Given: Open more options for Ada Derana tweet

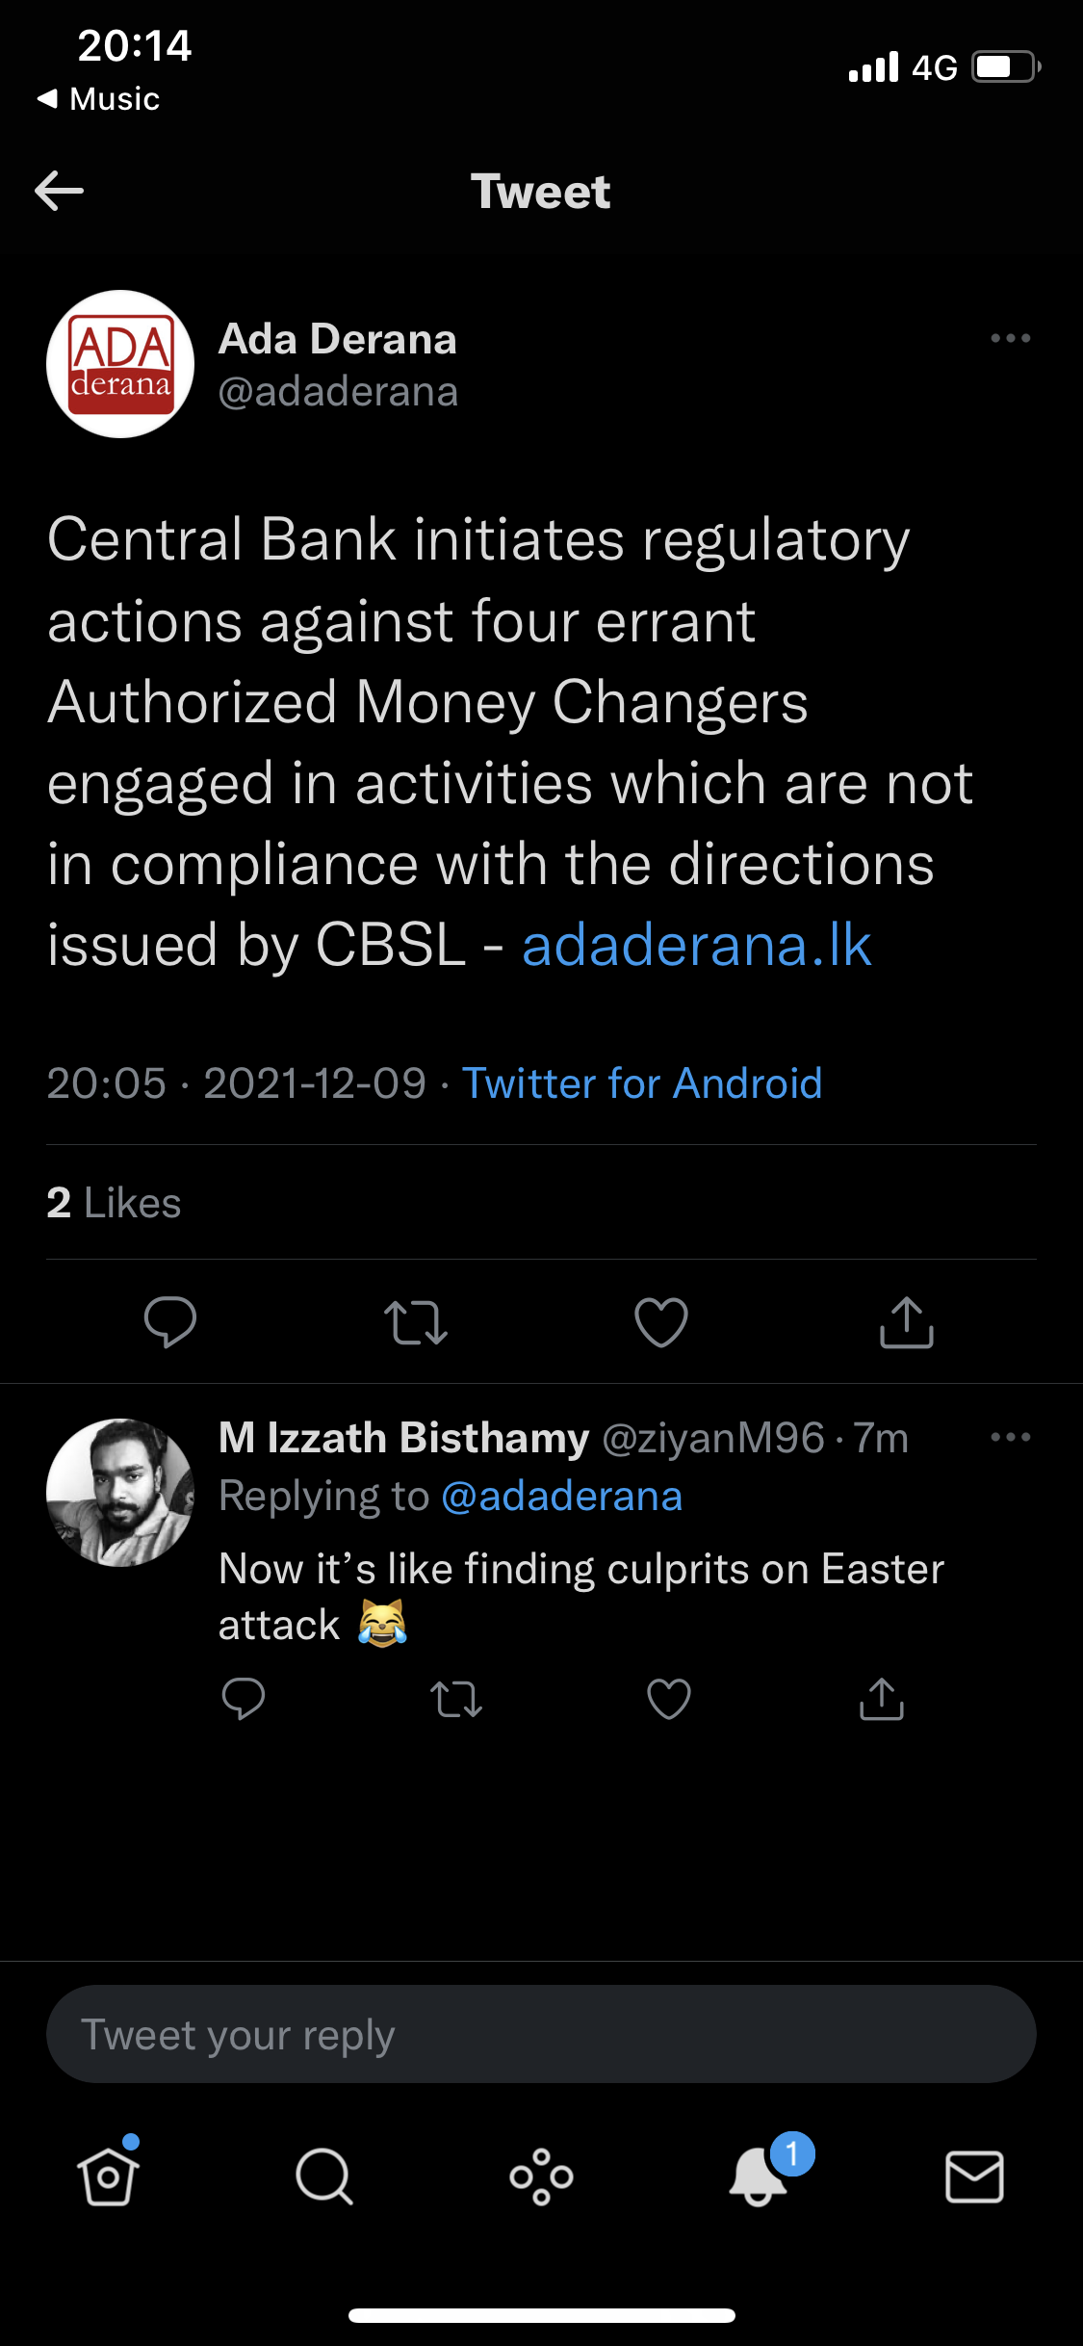Looking at the screenshot, I should pos(1010,338).
